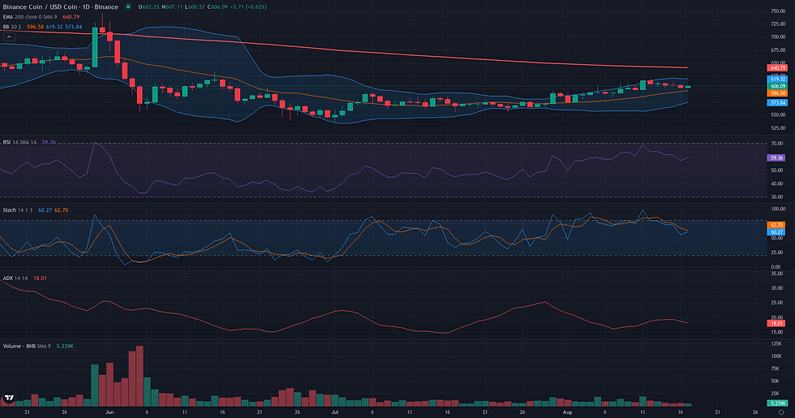Open chart settings gear near the date axis
Viewport: 795px width, 418px height.
pyautogui.click(x=781, y=412)
